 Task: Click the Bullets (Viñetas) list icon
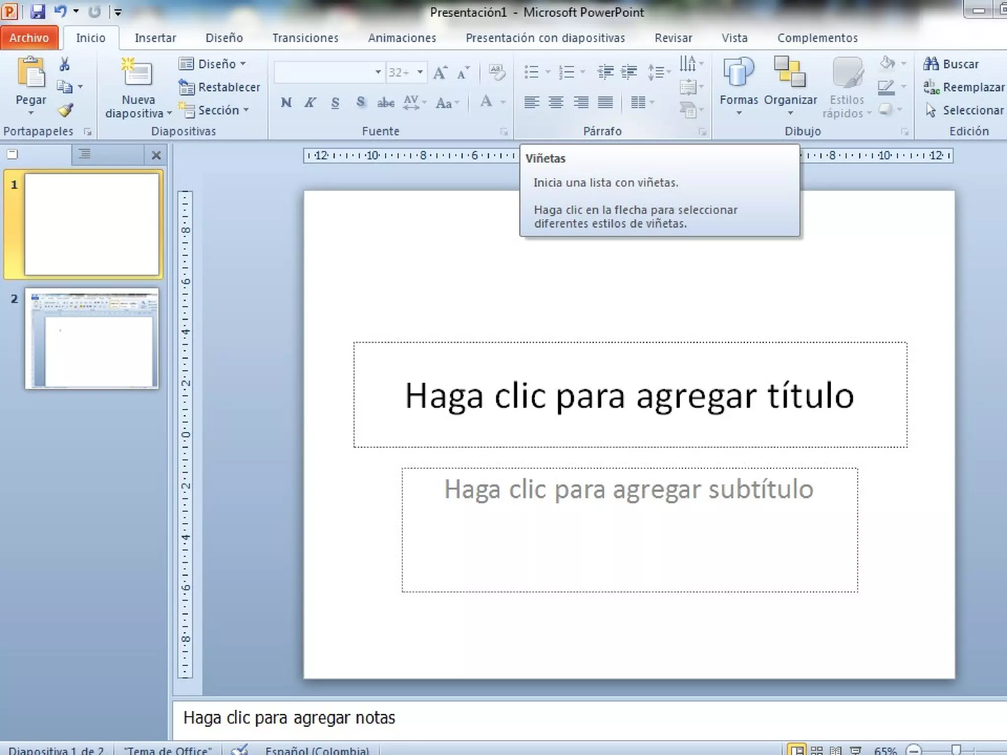(531, 72)
